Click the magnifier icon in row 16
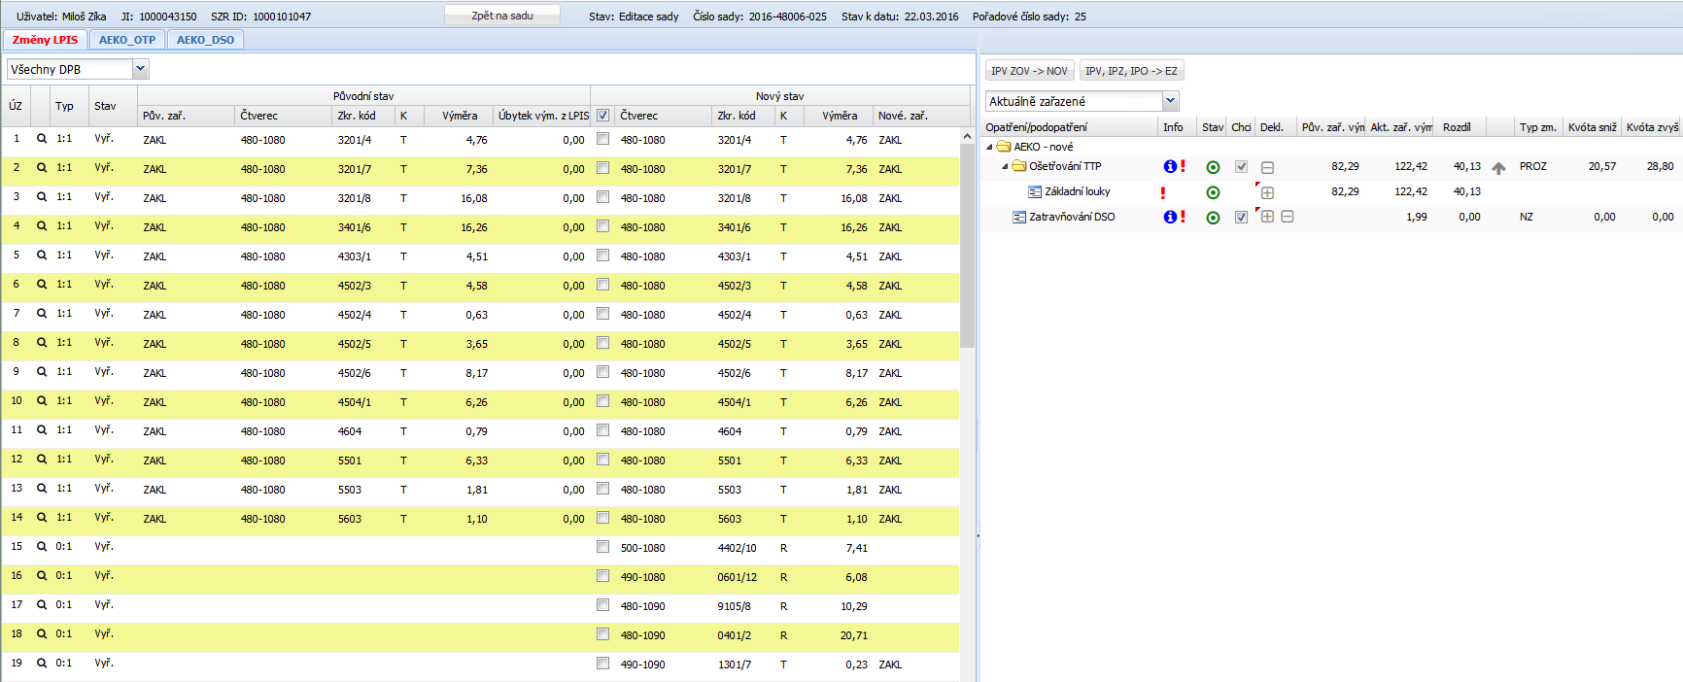 click(x=42, y=576)
